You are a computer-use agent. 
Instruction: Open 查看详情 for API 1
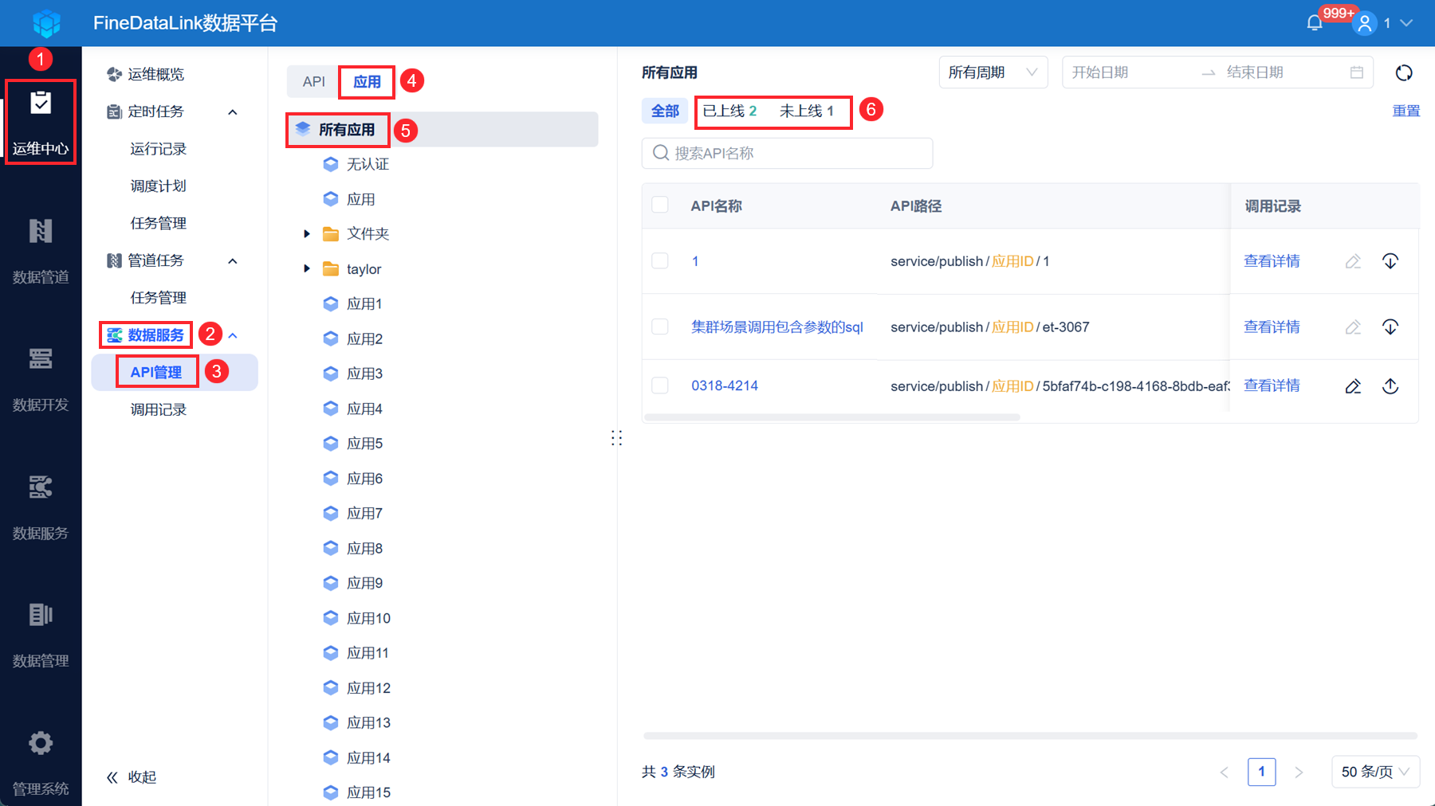click(x=1272, y=261)
